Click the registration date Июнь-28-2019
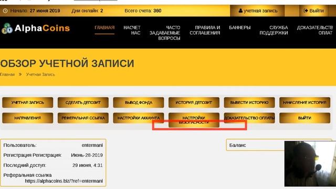This screenshot has height=189, width=336. (87, 155)
